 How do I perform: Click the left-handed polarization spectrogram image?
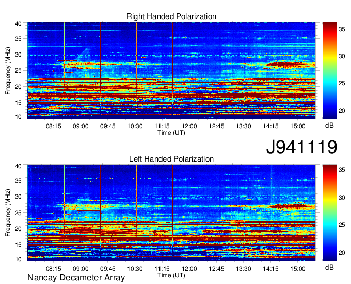pos(171,213)
